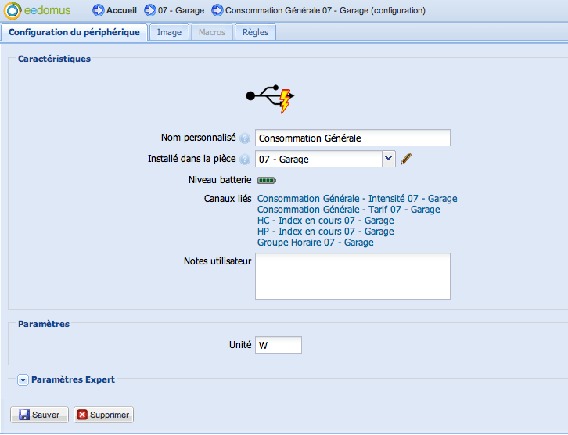Click the arrow icon before 07 - Garage breadcrumb
568x435 pixels.
150,10
